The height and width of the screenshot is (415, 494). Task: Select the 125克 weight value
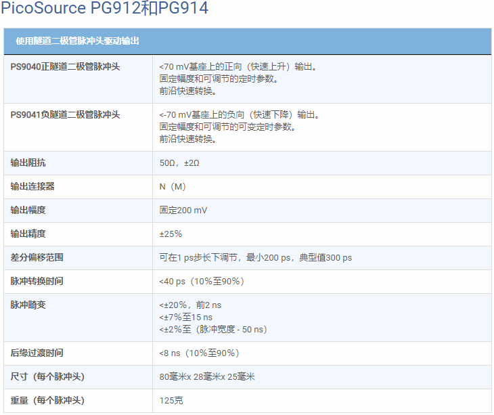click(171, 400)
